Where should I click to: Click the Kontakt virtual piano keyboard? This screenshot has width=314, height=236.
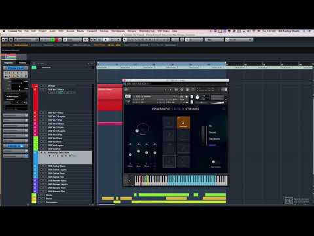pyautogui.click(x=181, y=180)
